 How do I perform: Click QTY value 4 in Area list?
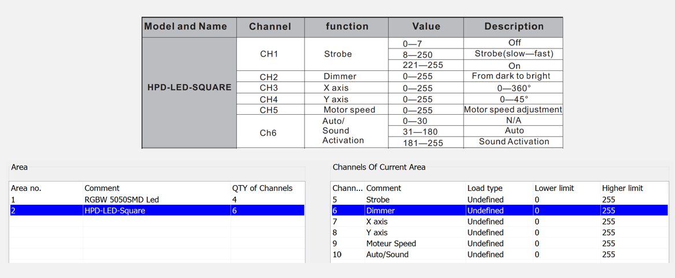[234, 200]
